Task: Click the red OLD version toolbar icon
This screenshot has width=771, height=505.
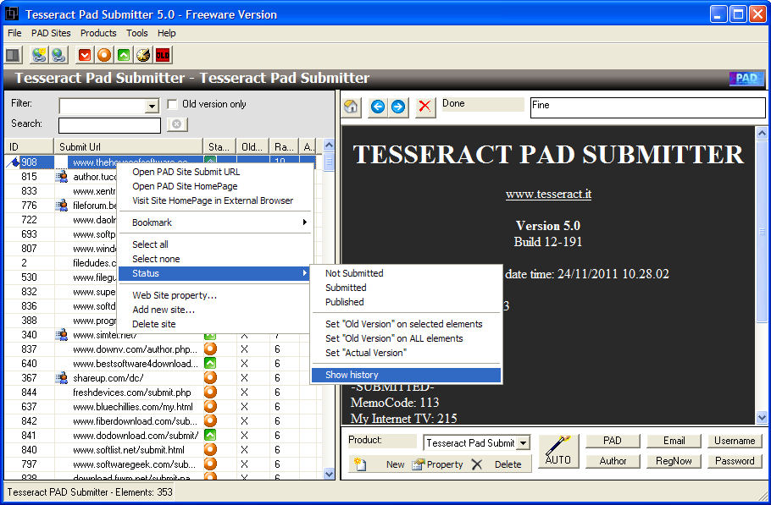Action: point(163,55)
